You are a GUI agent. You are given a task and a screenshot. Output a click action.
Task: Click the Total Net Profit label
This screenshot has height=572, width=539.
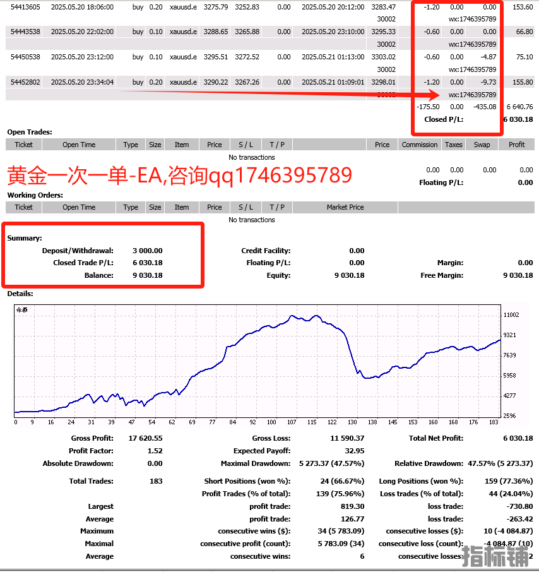(x=436, y=438)
